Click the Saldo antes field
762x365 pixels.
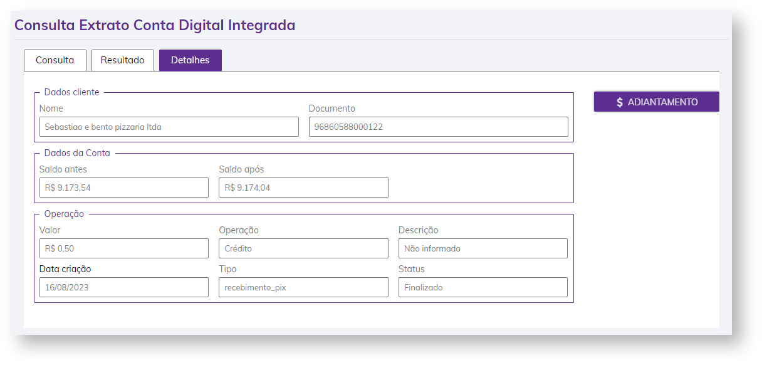[x=124, y=188]
